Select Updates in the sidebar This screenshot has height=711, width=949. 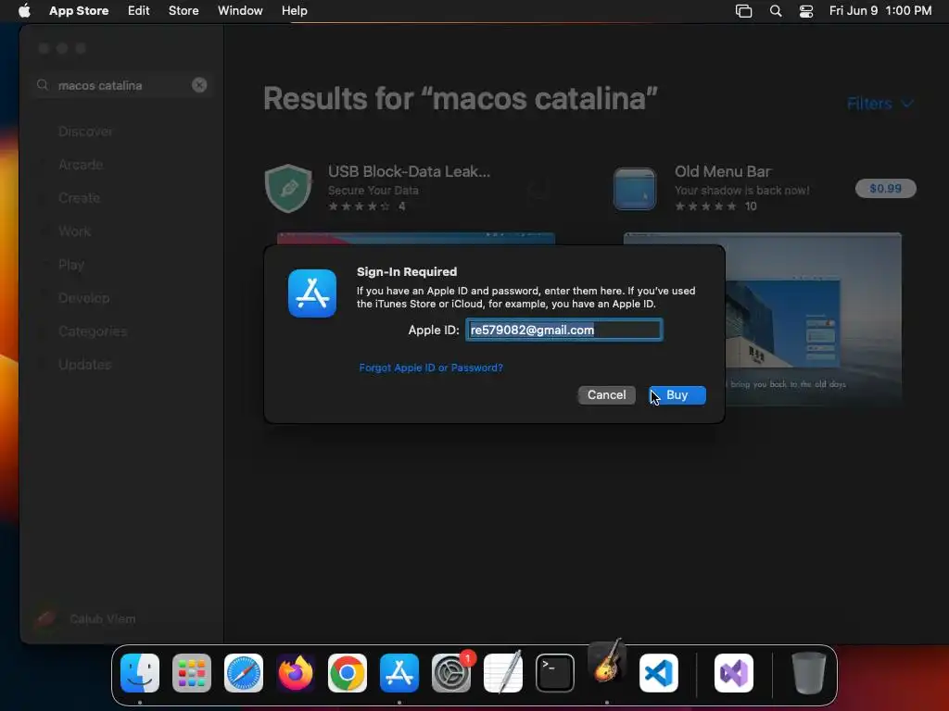pos(84,365)
